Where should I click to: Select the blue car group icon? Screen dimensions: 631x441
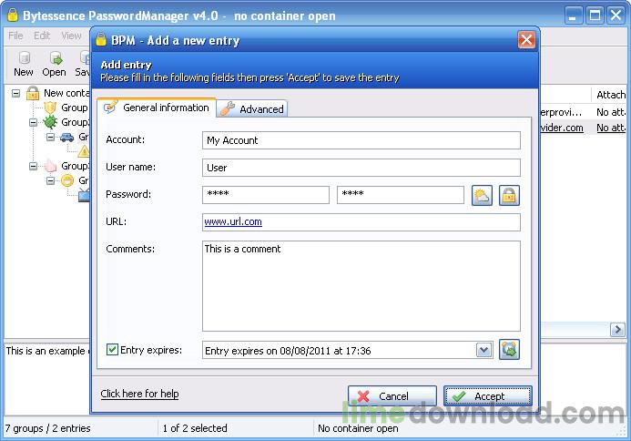coord(66,138)
